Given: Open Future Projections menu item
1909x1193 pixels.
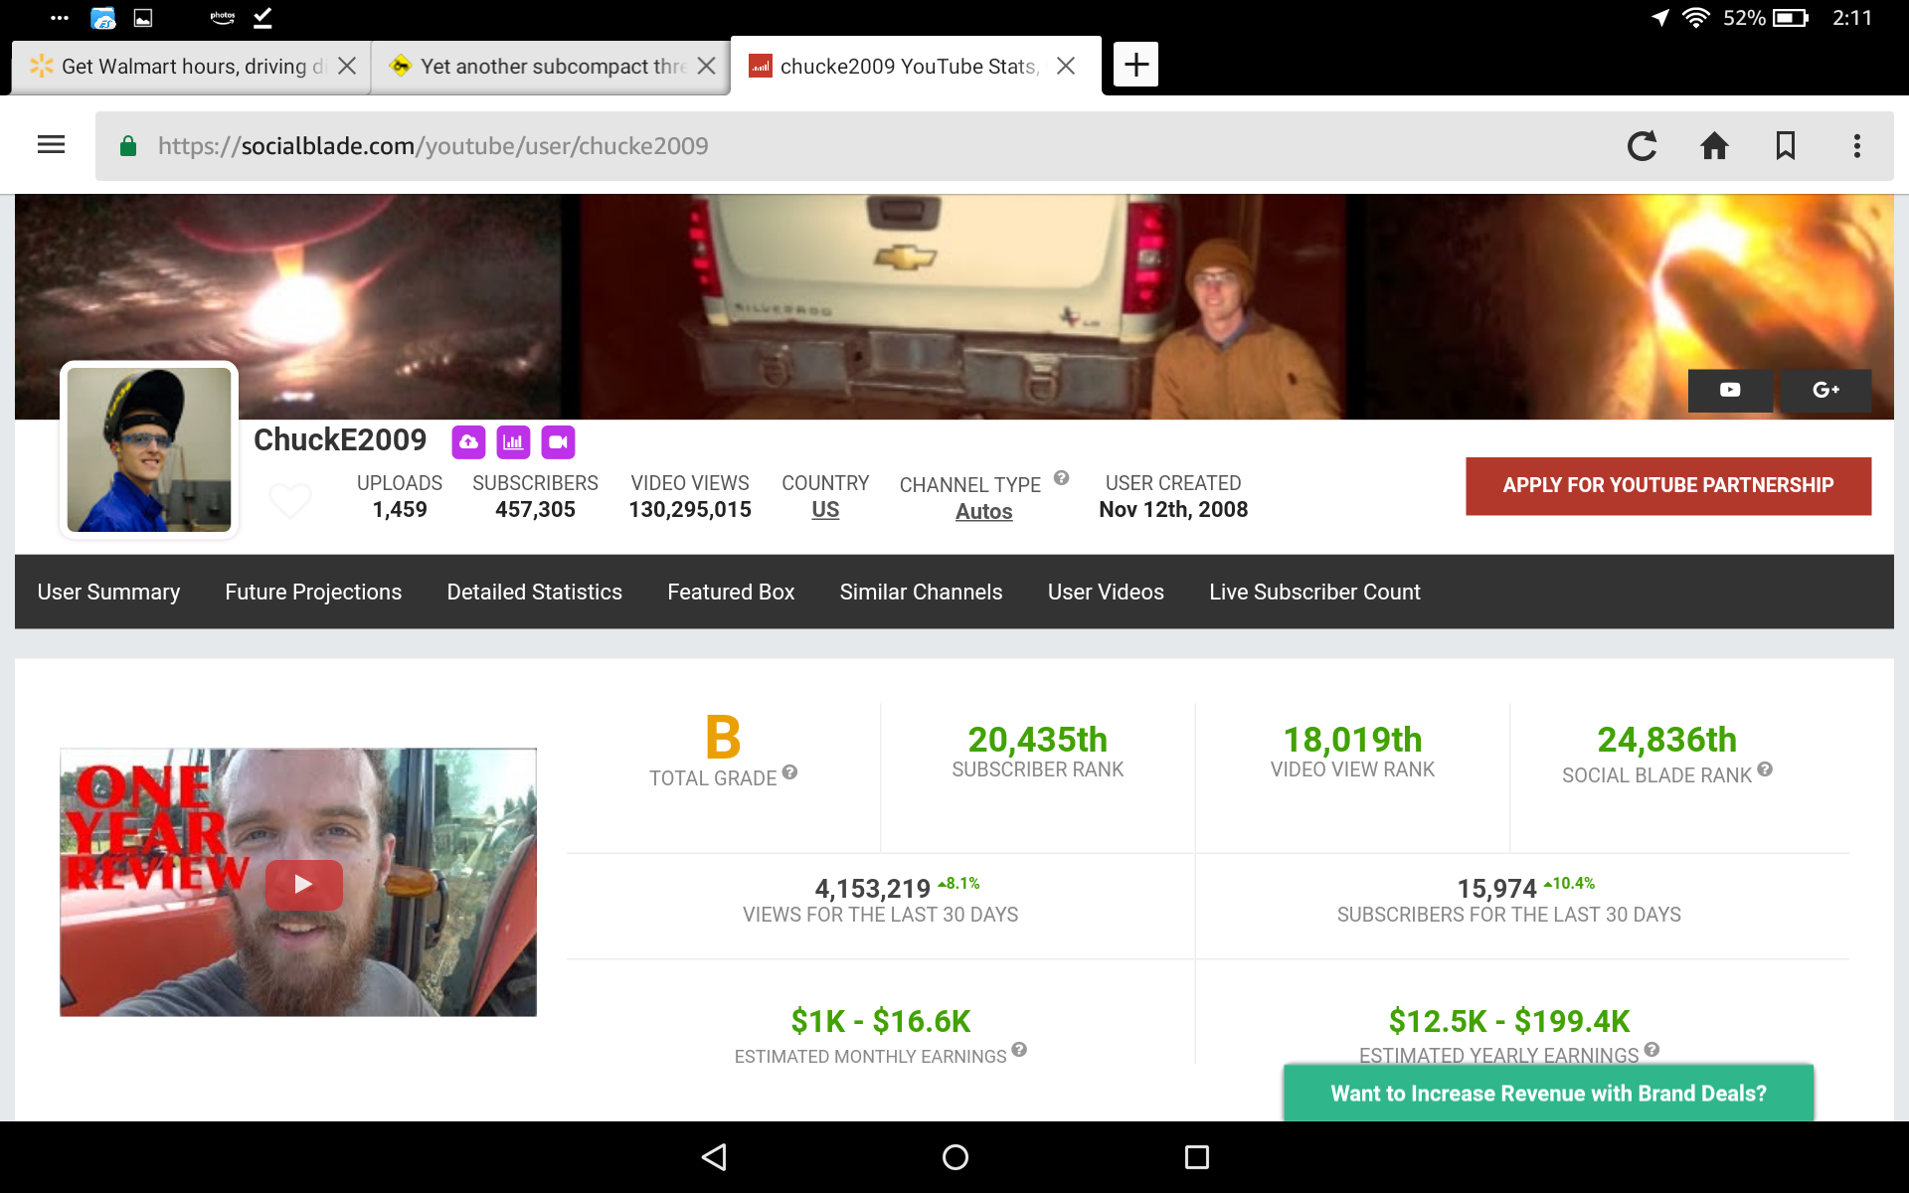Looking at the screenshot, I should pyautogui.click(x=313, y=593).
